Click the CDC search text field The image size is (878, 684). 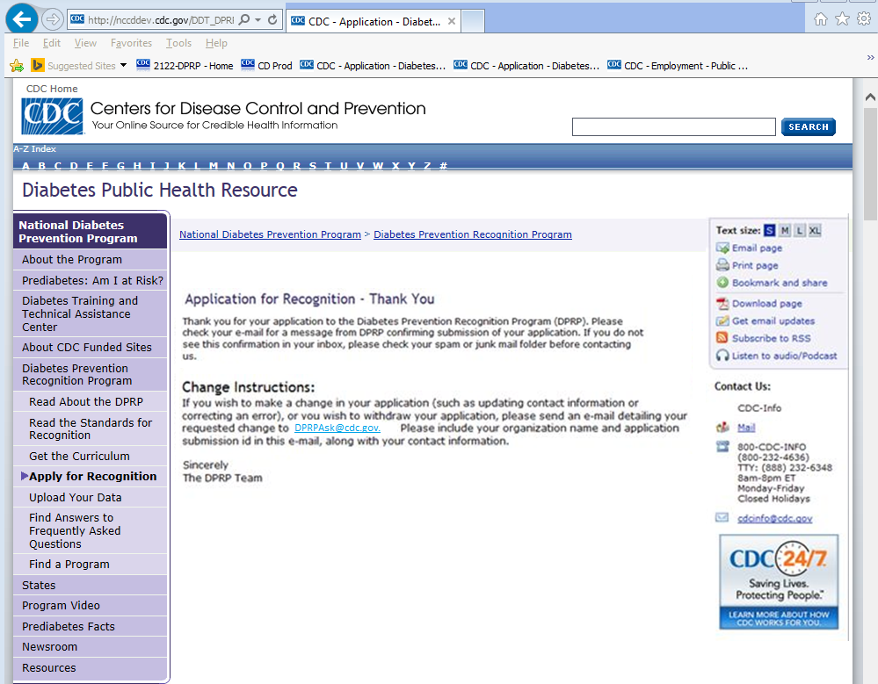click(x=673, y=127)
